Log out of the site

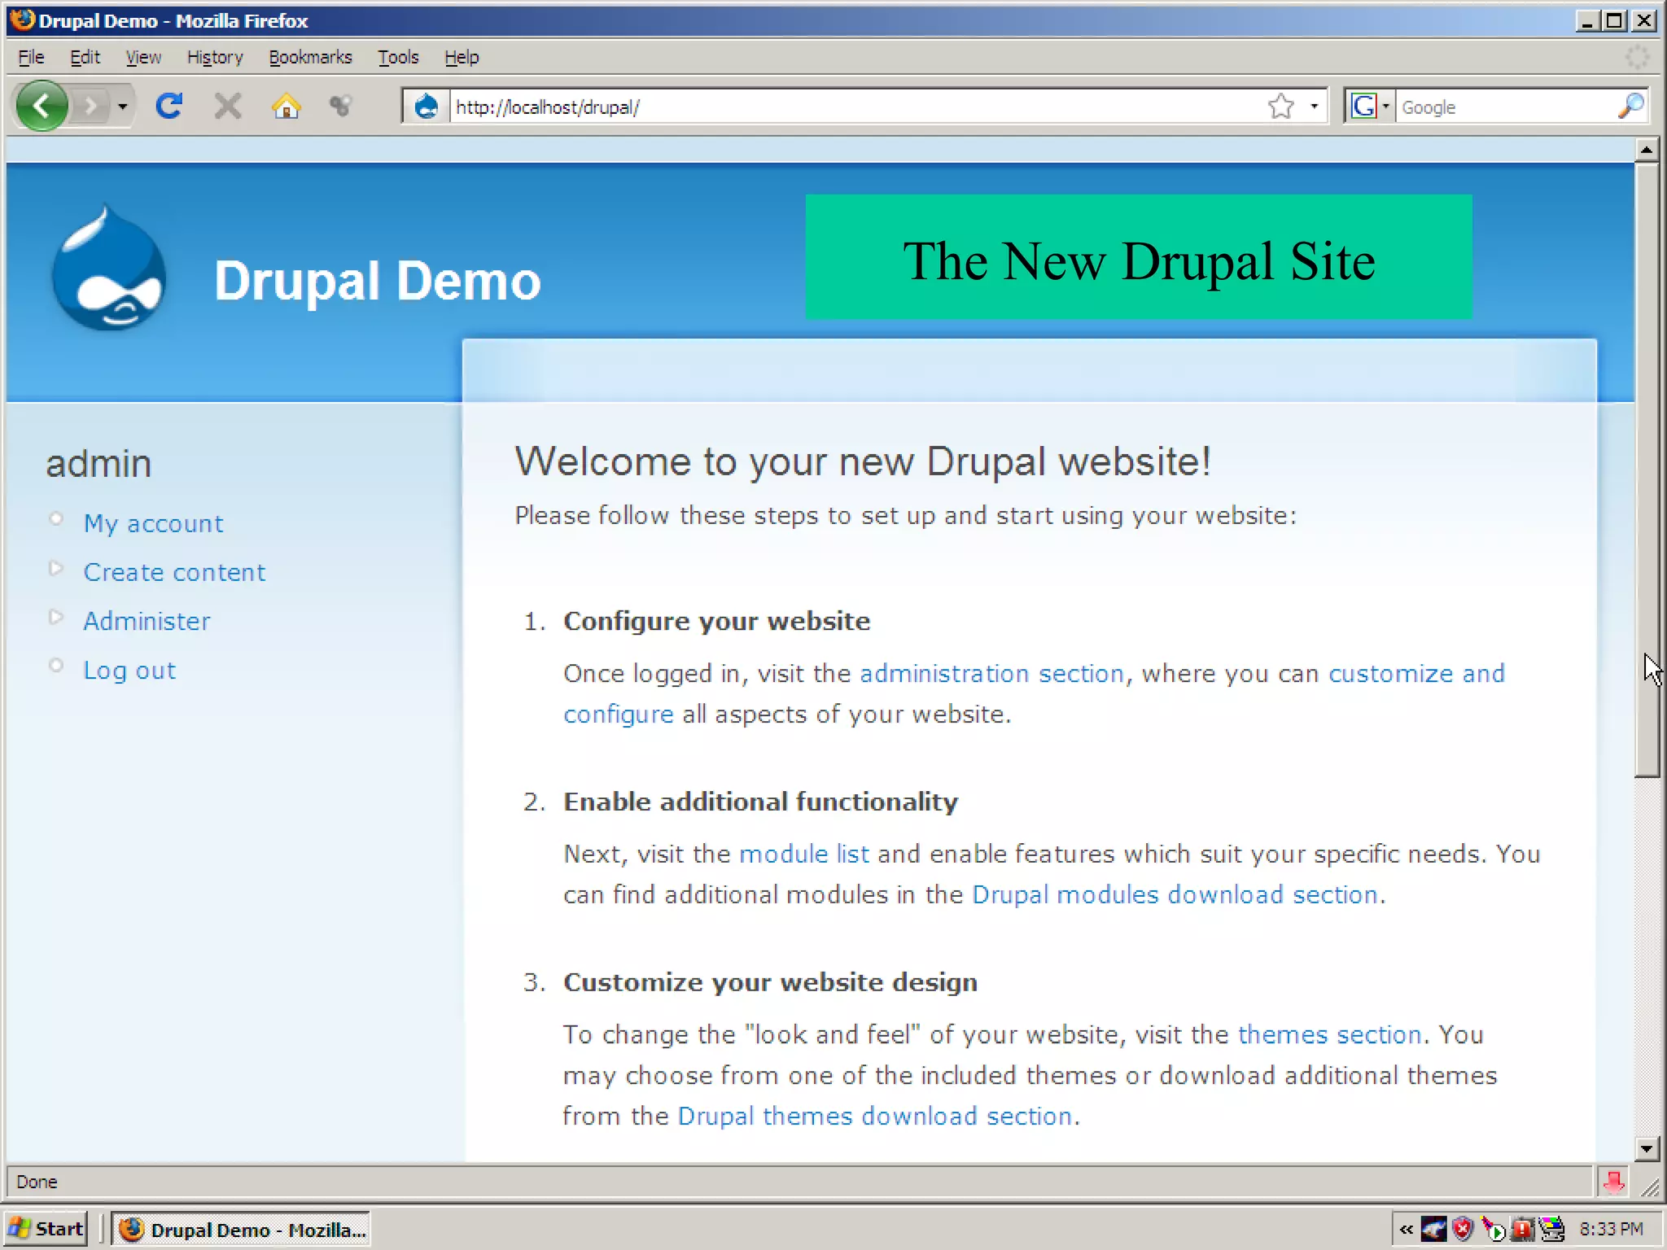click(x=129, y=670)
